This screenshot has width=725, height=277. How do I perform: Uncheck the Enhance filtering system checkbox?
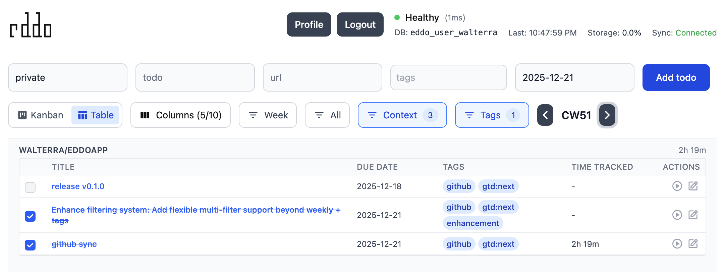[x=30, y=216]
